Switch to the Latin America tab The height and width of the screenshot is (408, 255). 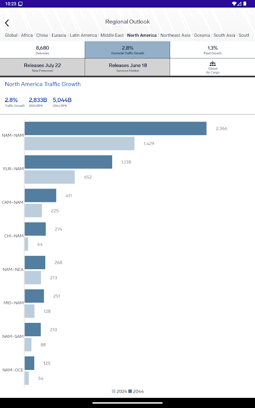pos(83,35)
